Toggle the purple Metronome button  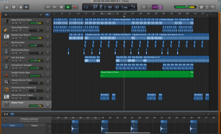[160, 7]
